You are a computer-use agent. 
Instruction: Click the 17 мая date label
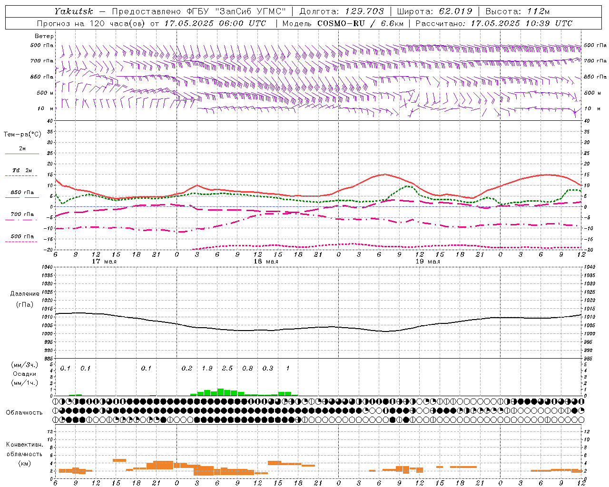pyautogui.click(x=104, y=262)
